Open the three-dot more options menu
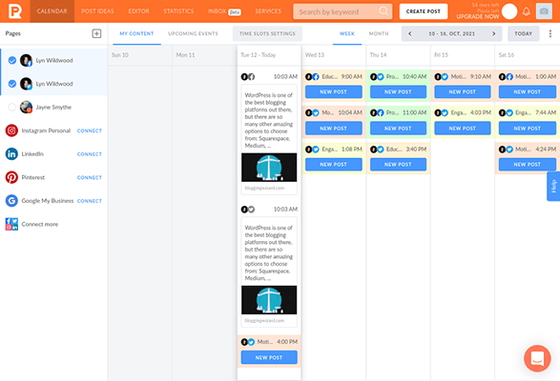The width and height of the screenshot is (560, 381). point(550,33)
